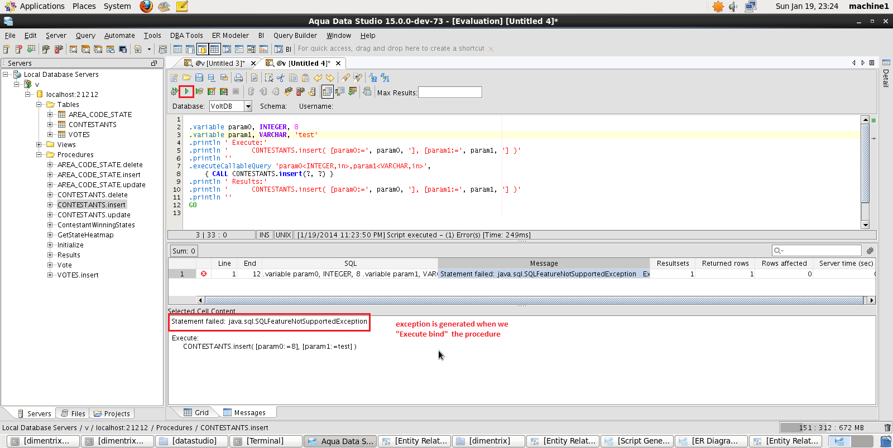The image size is (893, 448).
Task: Switch to the [Terminal] taskbar window
Action: [x=265, y=441]
